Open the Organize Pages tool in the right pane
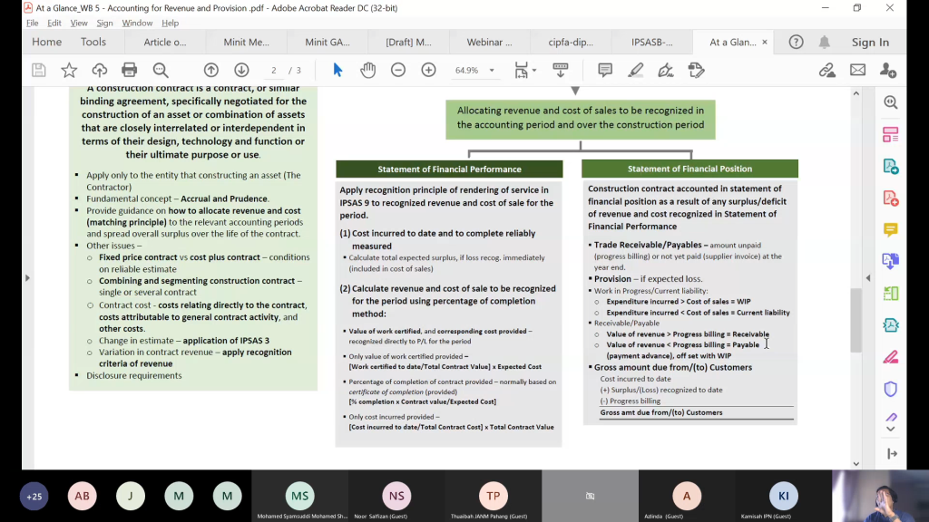Viewport: 929px width, 522px height. tap(891, 134)
